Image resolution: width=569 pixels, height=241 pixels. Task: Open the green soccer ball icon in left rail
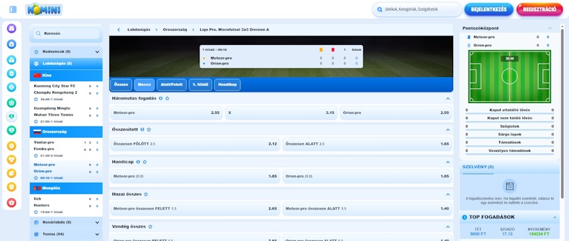tap(11, 103)
